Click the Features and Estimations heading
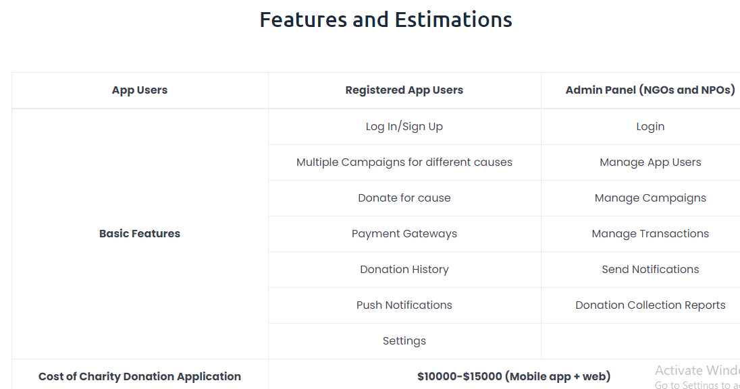 tap(386, 20)
